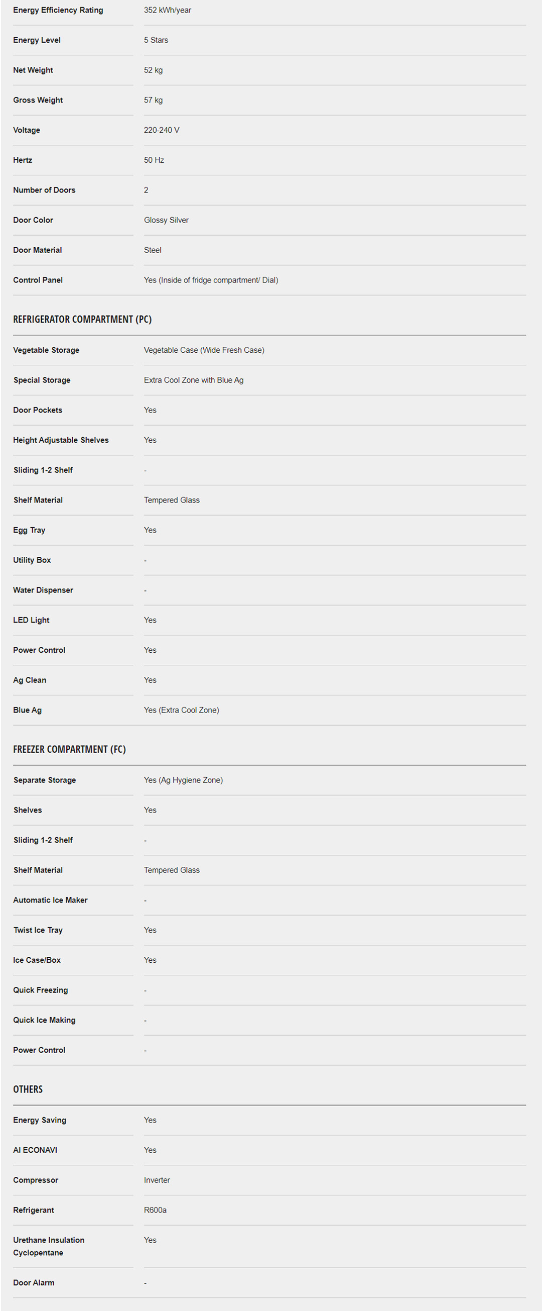The height and width of the screenshot is (1311, 542).
Task: Click the Refrigerator Compartment (PC) heading
Action: tap(82, 320)
